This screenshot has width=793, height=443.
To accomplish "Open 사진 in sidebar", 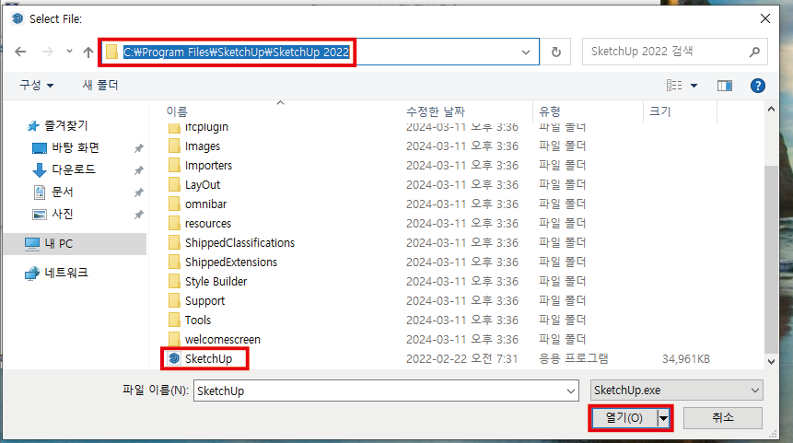I will [x=63, y=214].
